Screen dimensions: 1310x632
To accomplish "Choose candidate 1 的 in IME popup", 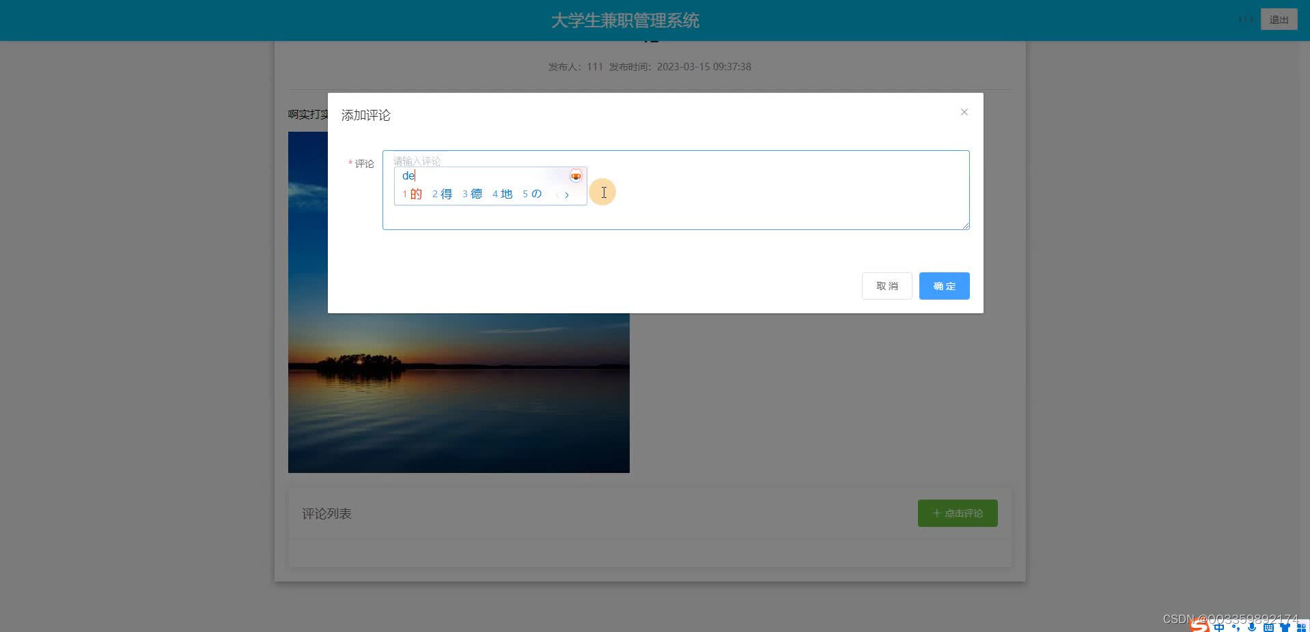I will [412, 194].
